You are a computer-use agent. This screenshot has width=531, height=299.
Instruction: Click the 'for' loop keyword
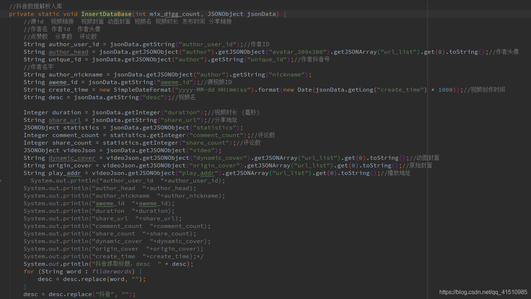[29, 272]
